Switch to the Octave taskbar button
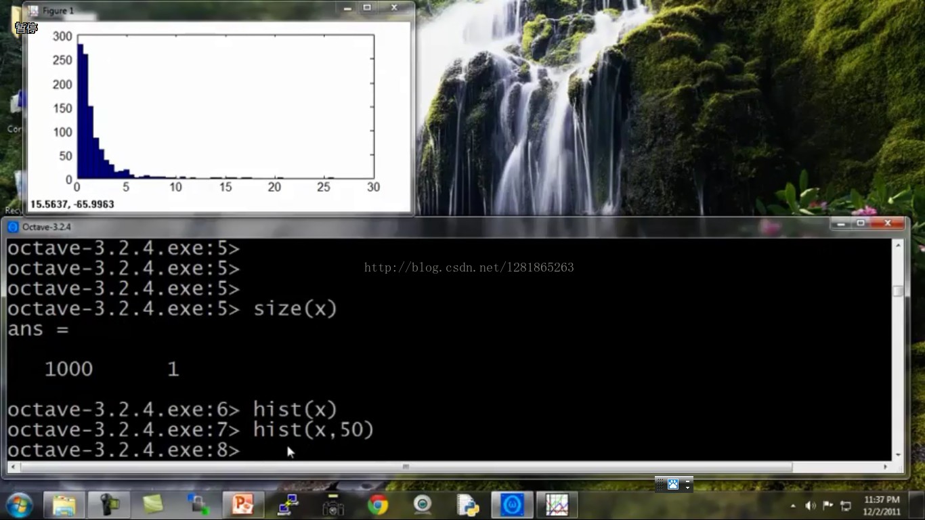The image size is (925, 520). coord(513,505)
